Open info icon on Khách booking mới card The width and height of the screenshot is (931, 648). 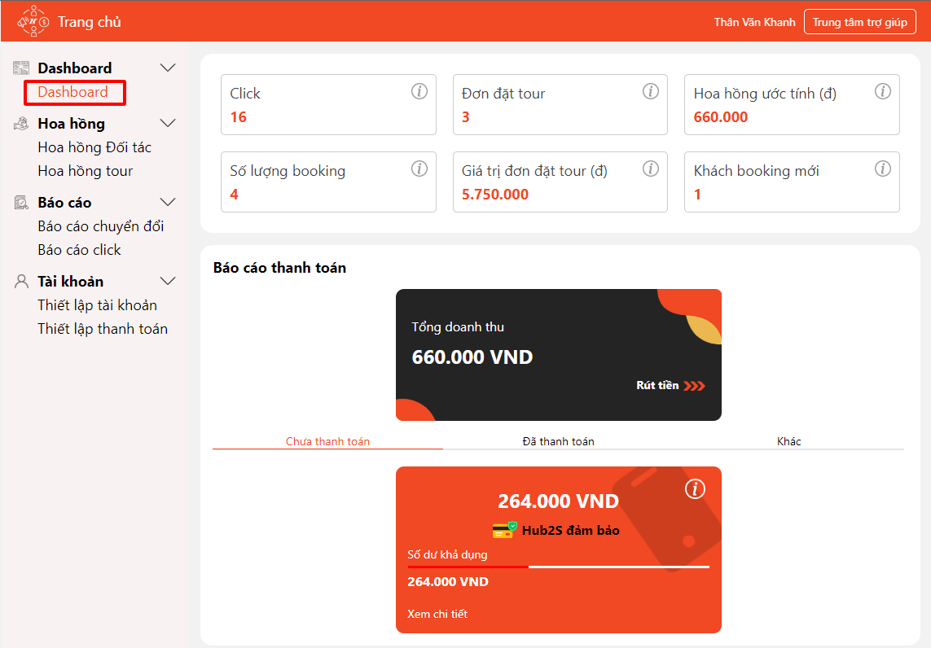click(883, 169)
